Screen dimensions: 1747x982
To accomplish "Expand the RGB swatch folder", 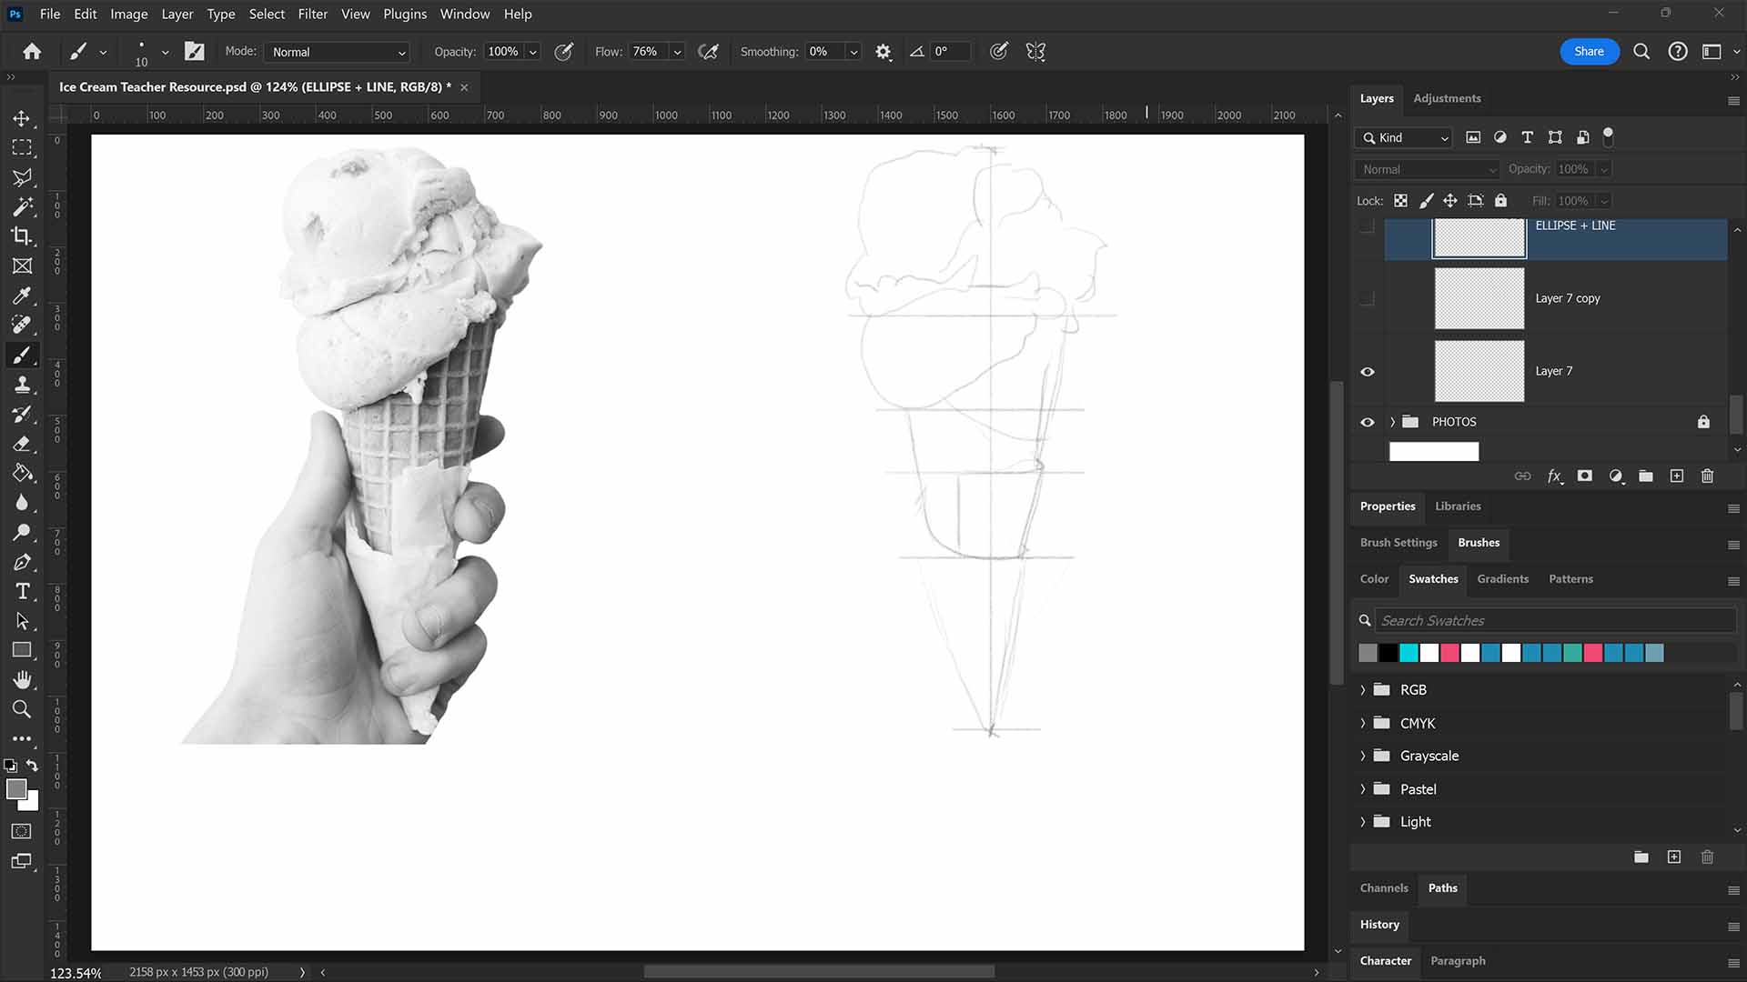I will click(x=1362, y=690).
